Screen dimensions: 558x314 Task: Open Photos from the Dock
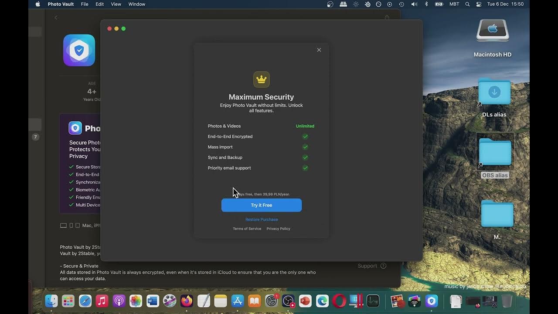(x=136, y=300)
